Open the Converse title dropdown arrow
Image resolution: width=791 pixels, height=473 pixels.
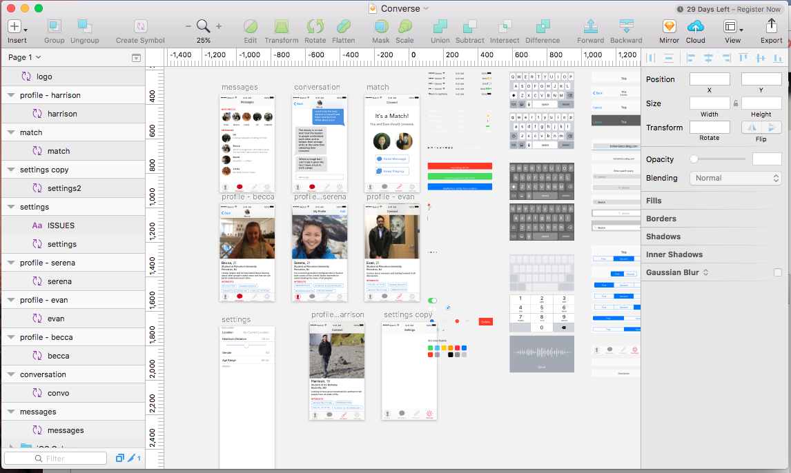click(x=426, y=8)
